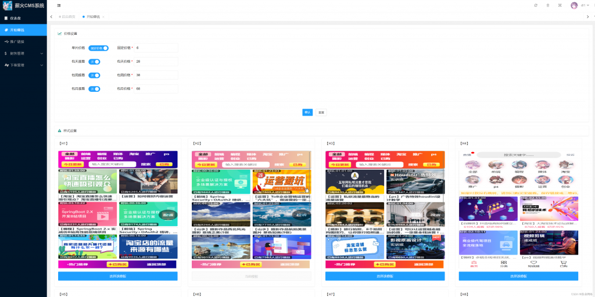Click the 【H5】 card label
The width and height of the screenshot is (595, 297).
coord(63,294)
